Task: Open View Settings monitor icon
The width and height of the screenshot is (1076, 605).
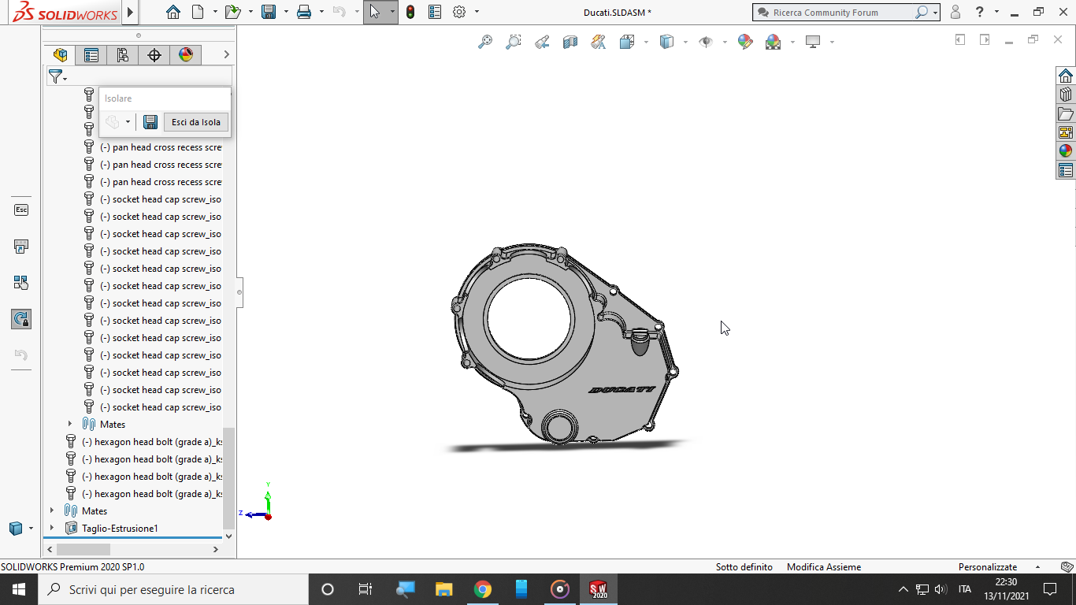Action: click(814, 42)
